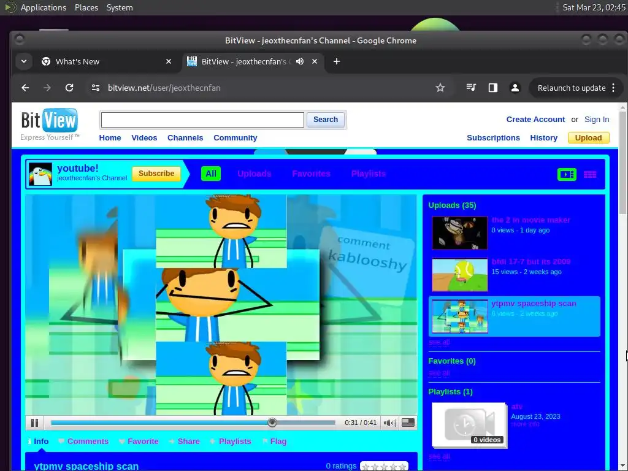This screenshot has width=628, height=471.
Task: Mute the video player volume
Action: point(389,423)
